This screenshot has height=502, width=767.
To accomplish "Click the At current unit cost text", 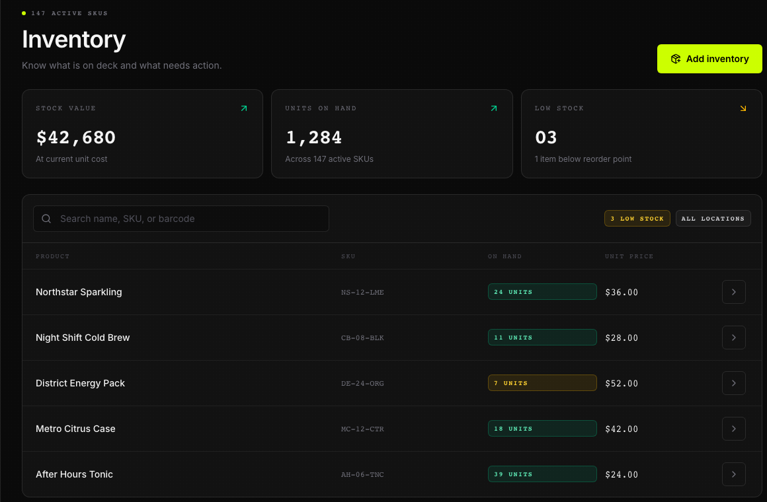I will tap(71, 159).
